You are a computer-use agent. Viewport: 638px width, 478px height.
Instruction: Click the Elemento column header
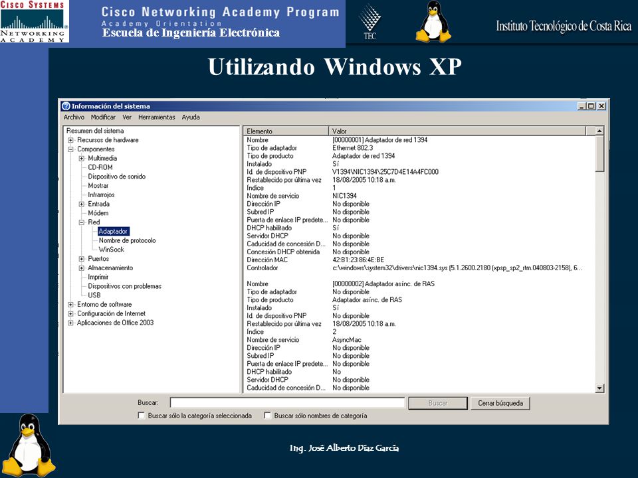coord(286,131)
